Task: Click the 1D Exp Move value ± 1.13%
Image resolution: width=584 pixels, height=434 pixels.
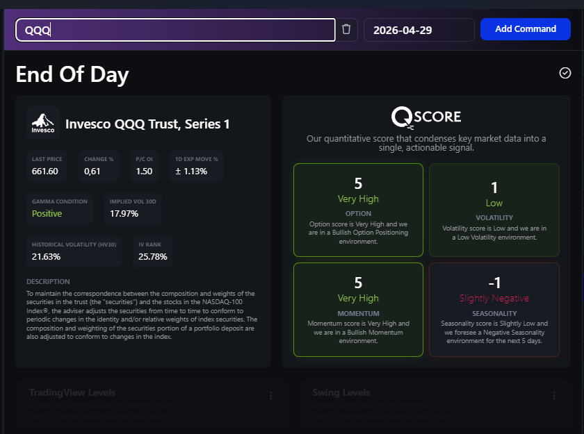Action: [191, 172]
